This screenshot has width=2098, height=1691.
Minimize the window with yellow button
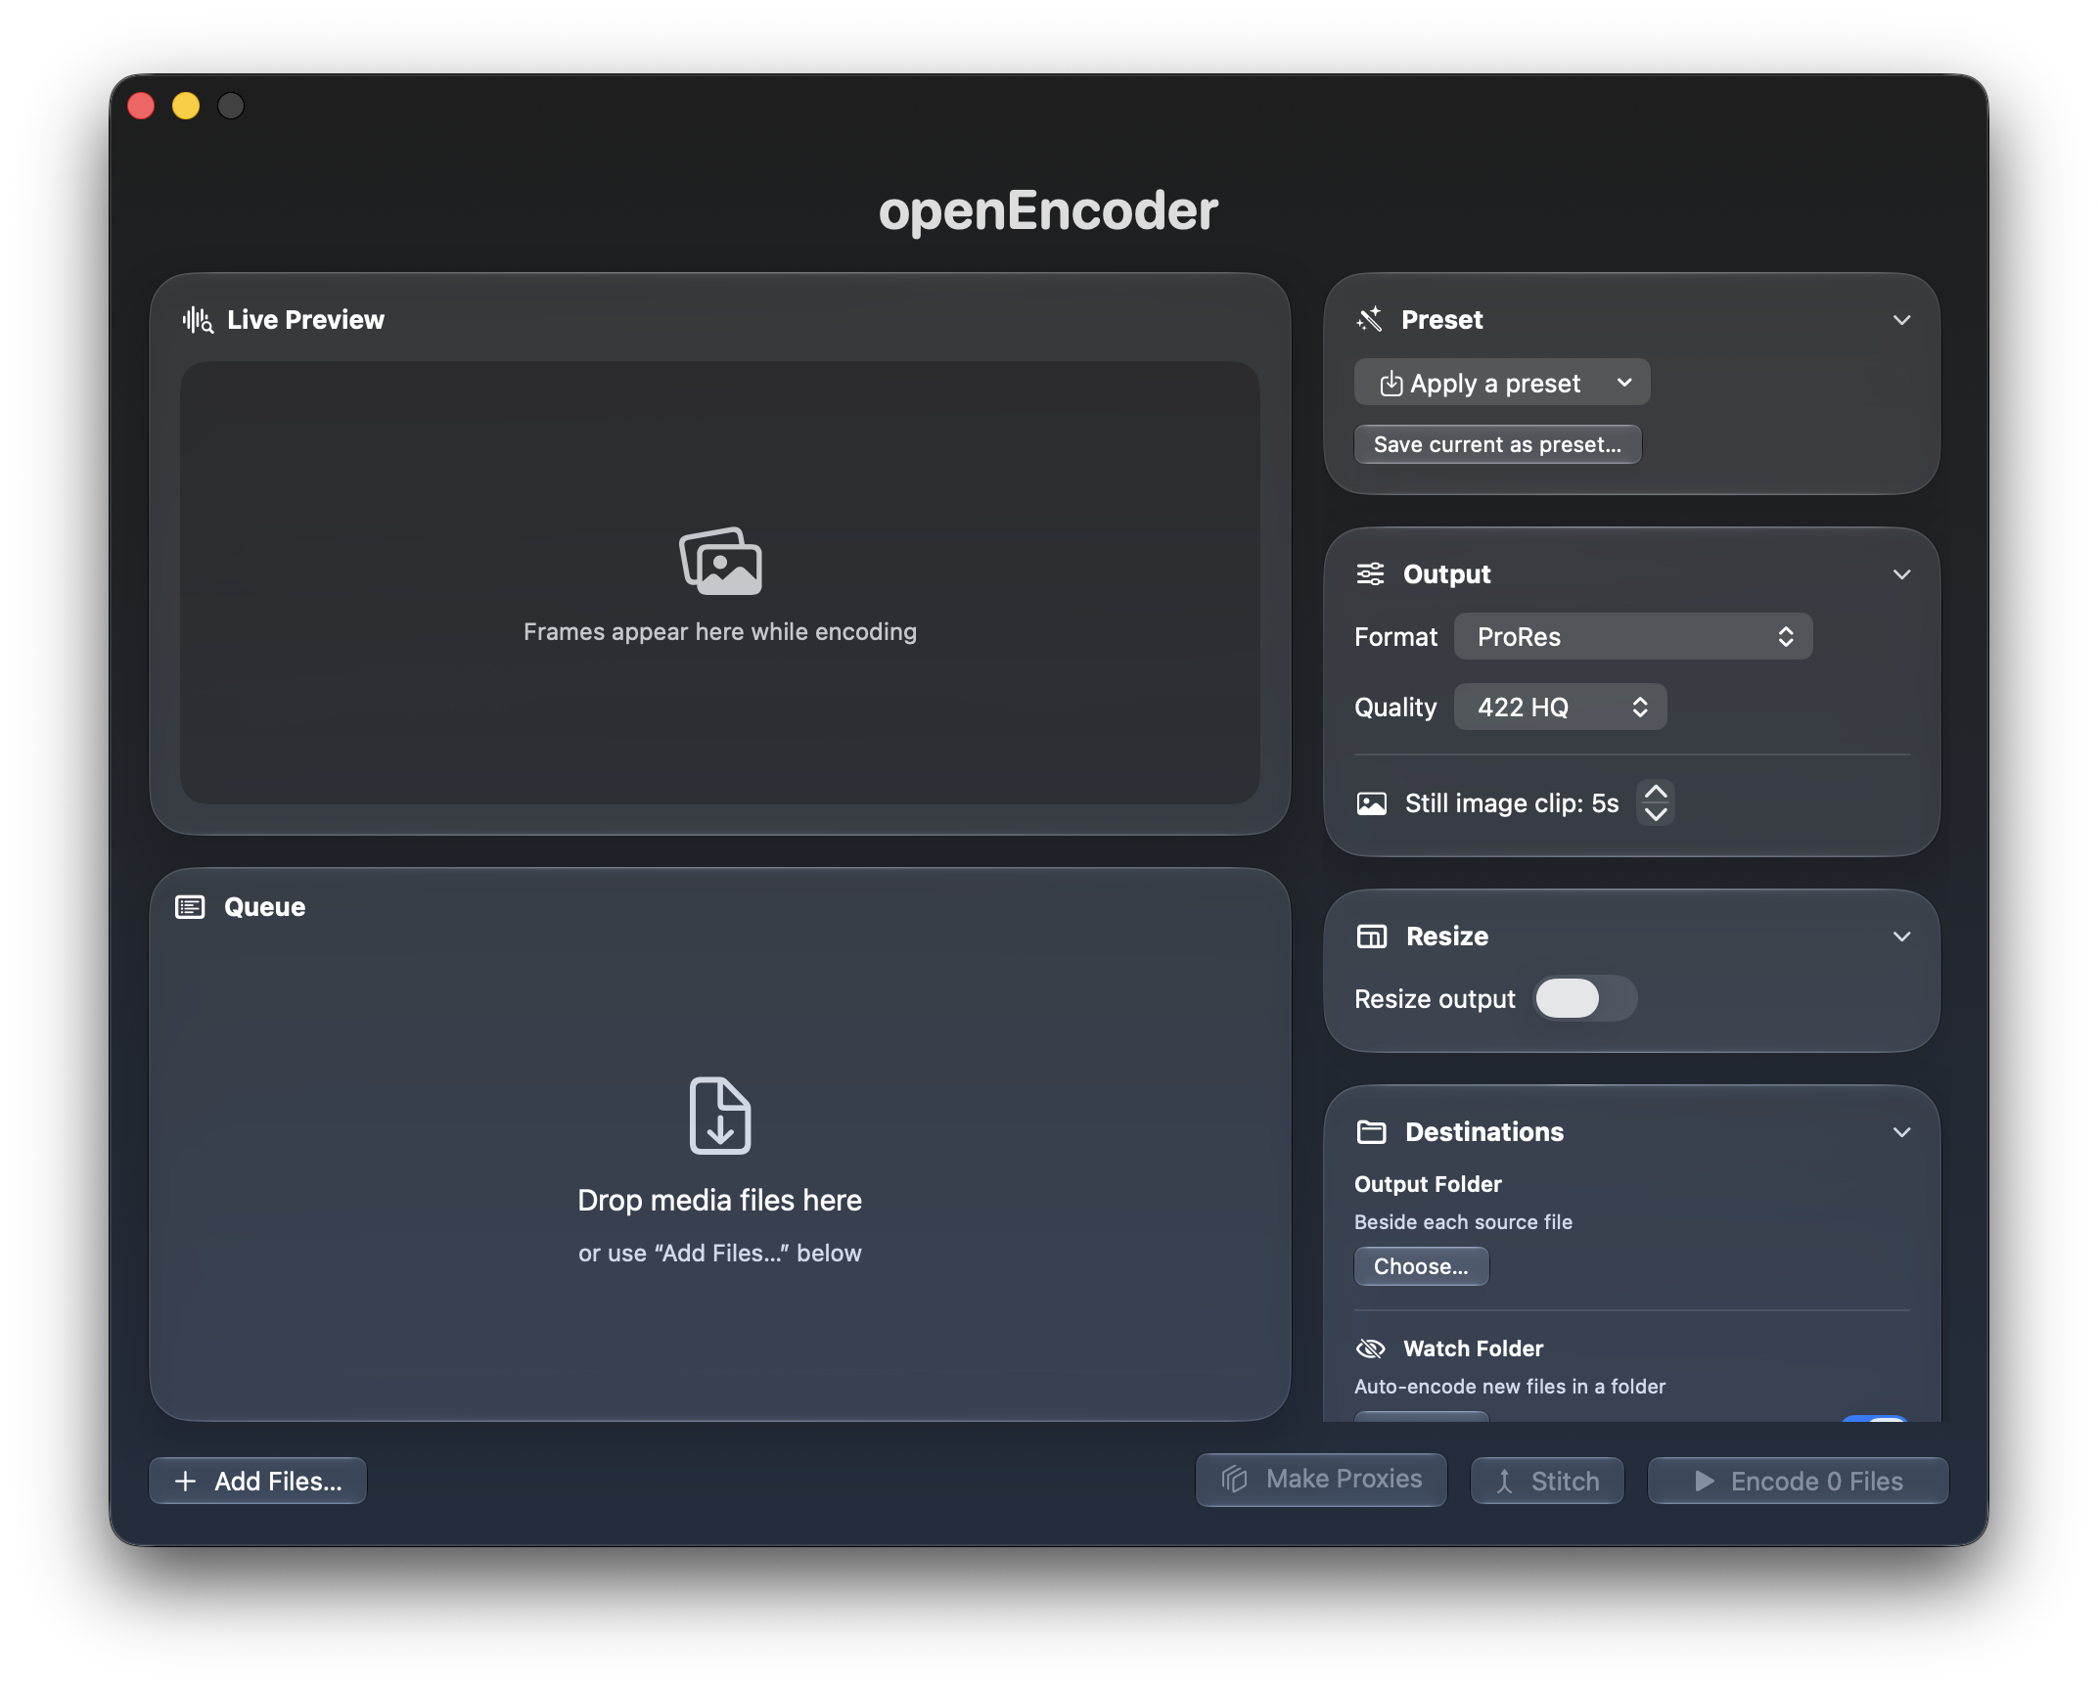186,106
